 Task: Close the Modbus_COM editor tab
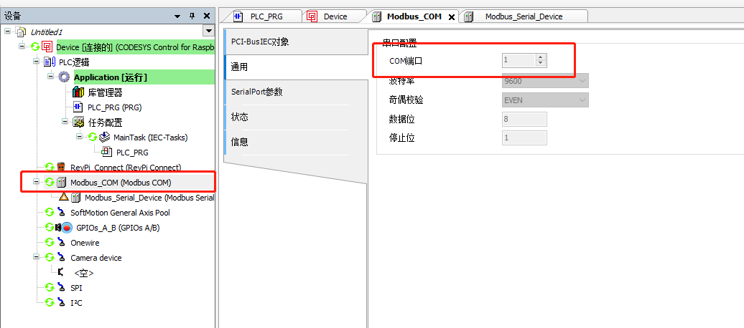[x=452, y=17]
